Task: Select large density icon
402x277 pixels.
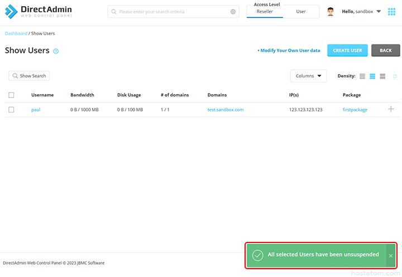Action: pos(382,76)
